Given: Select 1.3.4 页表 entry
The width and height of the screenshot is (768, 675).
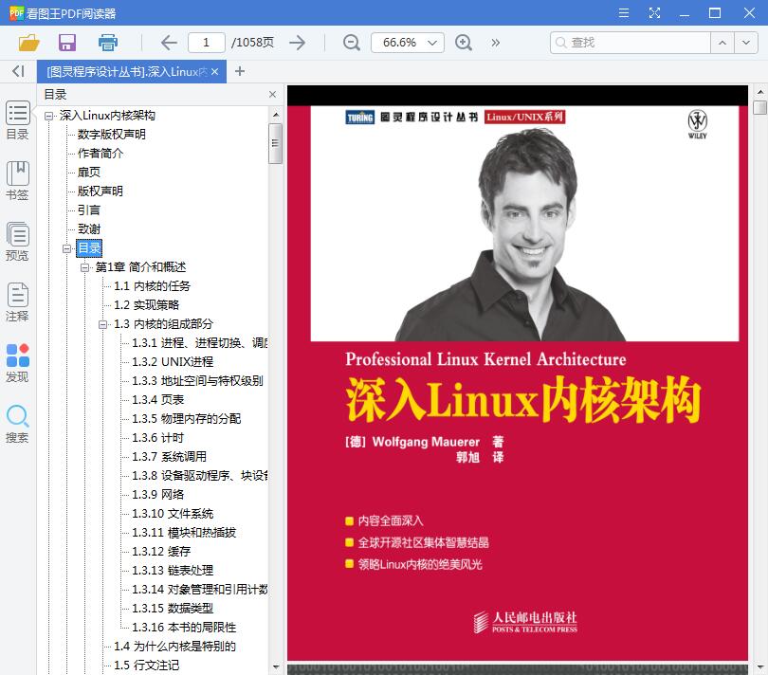Looking at the screenshot, I should tap(157, 400).
